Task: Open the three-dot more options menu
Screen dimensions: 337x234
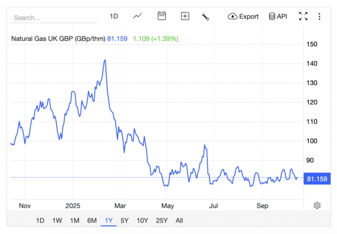Action: pyautogui.click(x=319, y=16)
